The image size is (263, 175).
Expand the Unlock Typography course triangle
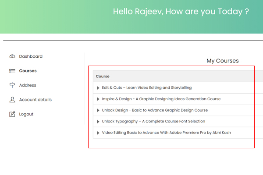click(98, 122)
